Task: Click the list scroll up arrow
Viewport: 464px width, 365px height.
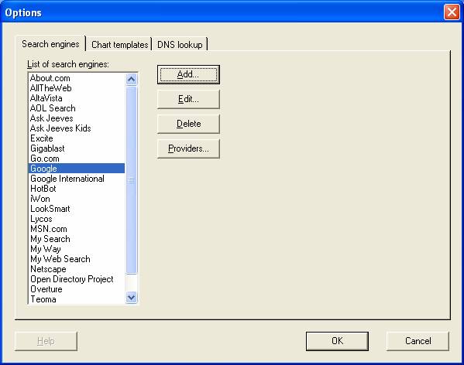Action: click(132, 79)
